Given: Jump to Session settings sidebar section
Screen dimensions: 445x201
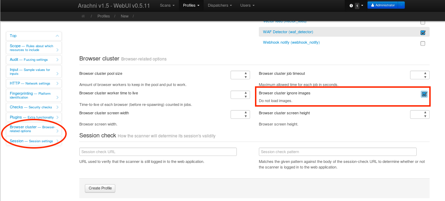Looking at the screenshot, I should coord(34,141).
